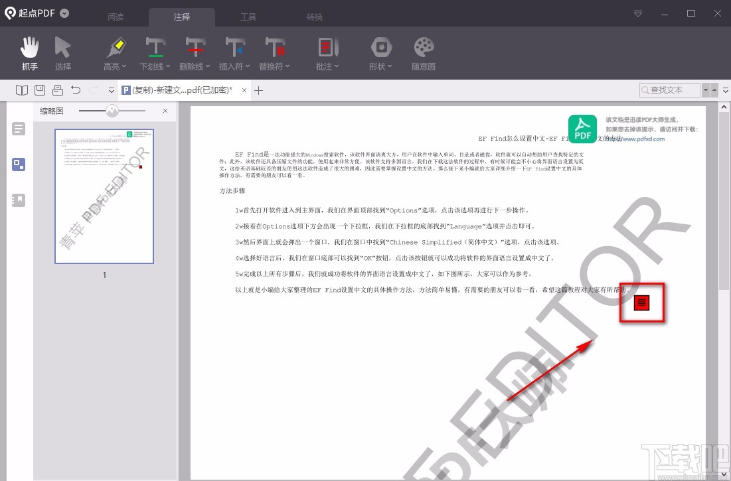This screenshot has height=481, width=731.
Task: Switch to the 注释 tab
Action: tap(182, 17)
